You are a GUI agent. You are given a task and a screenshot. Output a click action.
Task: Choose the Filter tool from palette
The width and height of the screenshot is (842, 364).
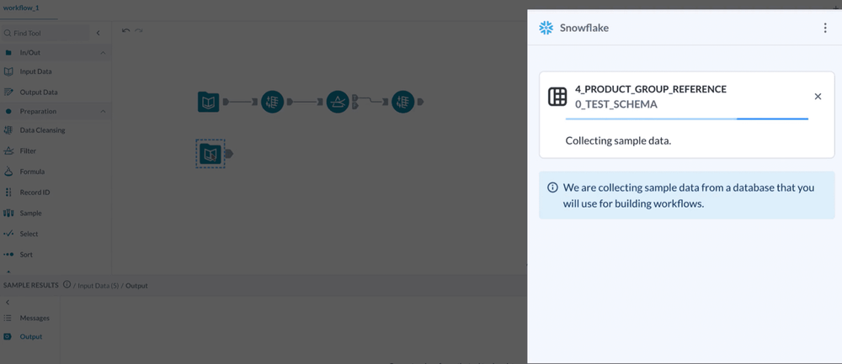[x=28, y=151]
